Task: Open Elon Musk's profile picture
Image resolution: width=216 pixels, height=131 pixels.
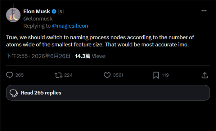Action: click(13, 15)
